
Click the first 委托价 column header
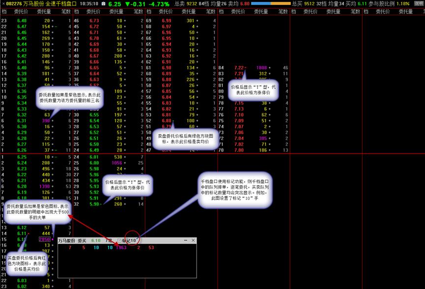21,11
